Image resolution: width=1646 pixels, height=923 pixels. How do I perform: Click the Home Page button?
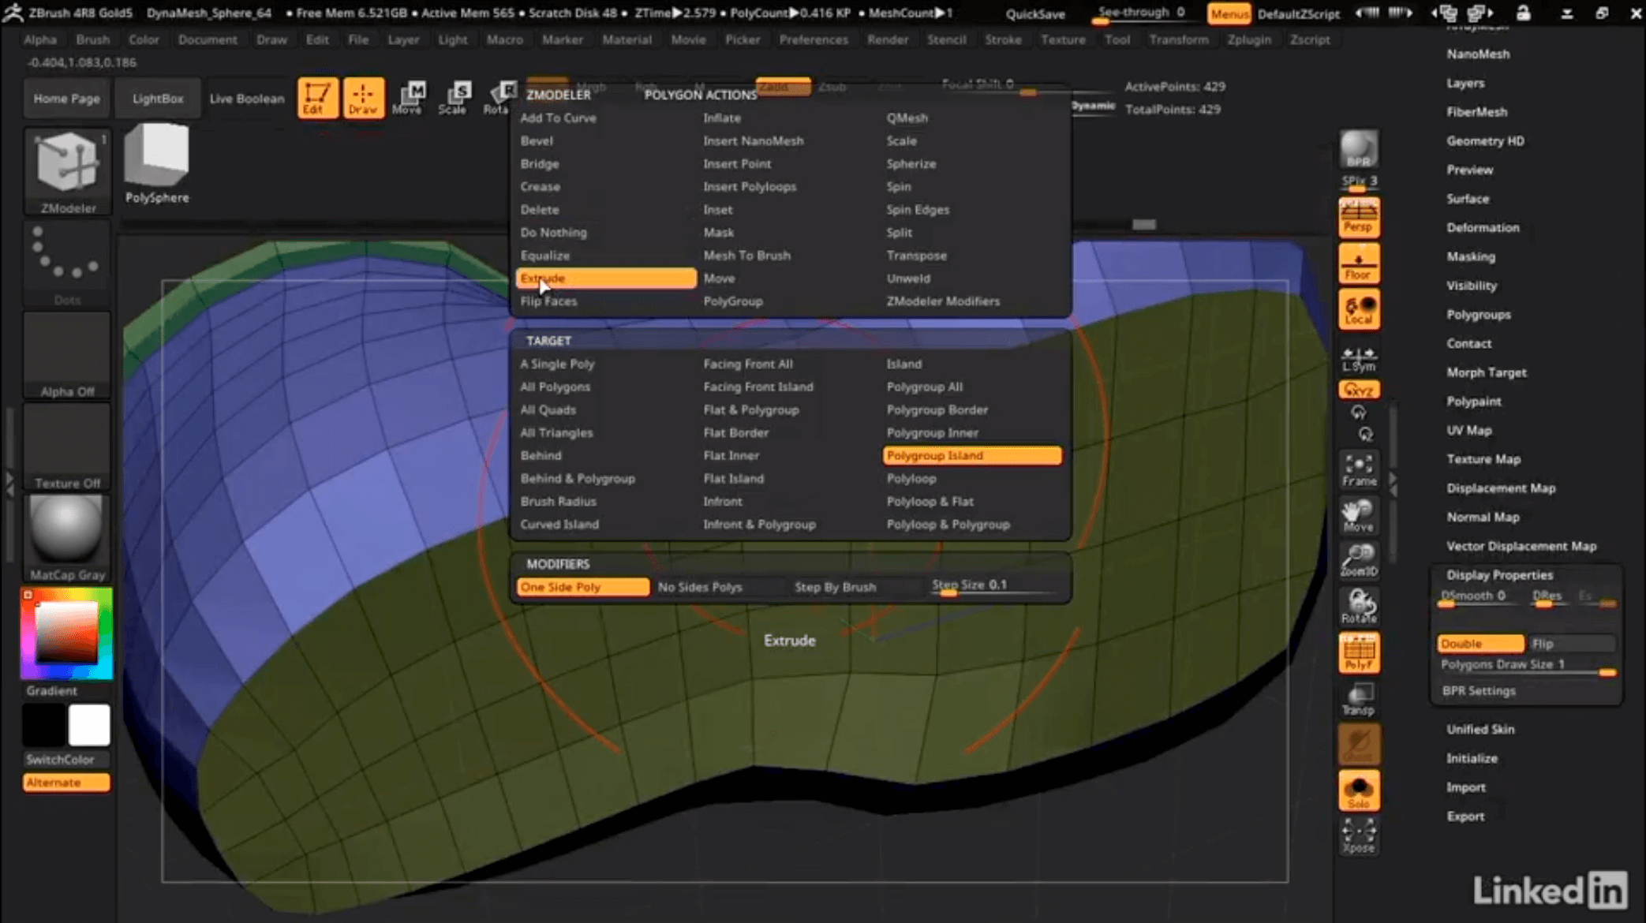coord(67,98)
